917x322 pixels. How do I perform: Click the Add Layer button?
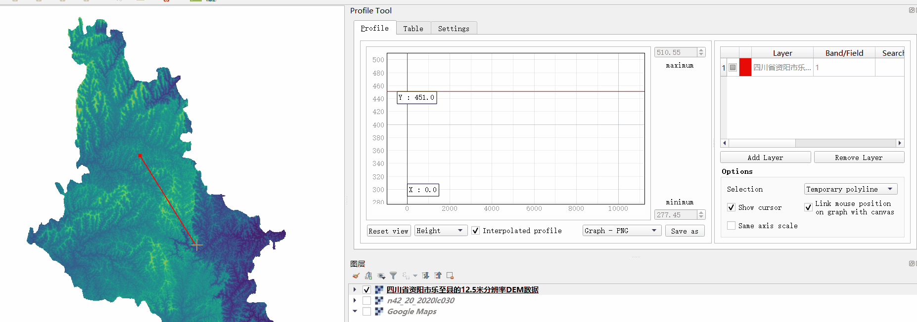(x=765, y=158)
